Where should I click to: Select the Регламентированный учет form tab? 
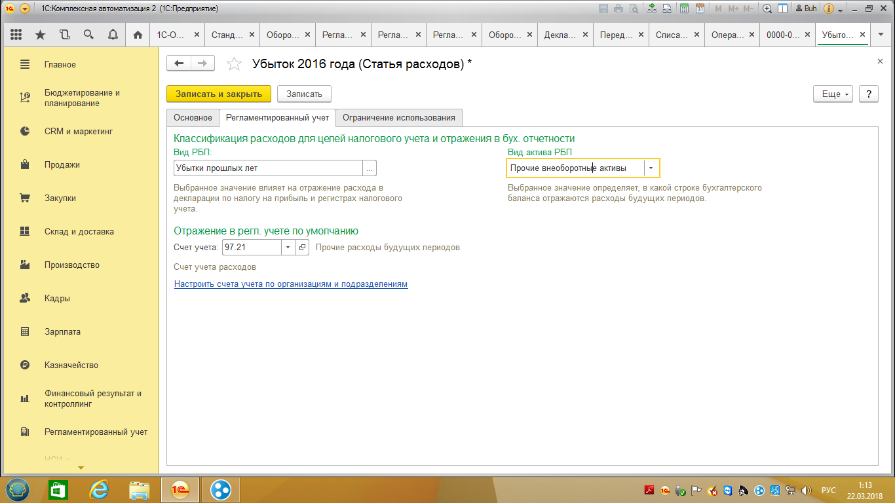[x=278, y=117]
